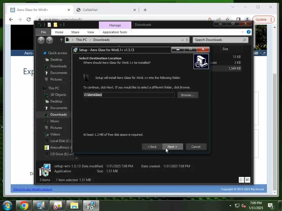Open a new Chrome tab
The width and height of the screenshot is (282, 211).
(x=145, y=10)
